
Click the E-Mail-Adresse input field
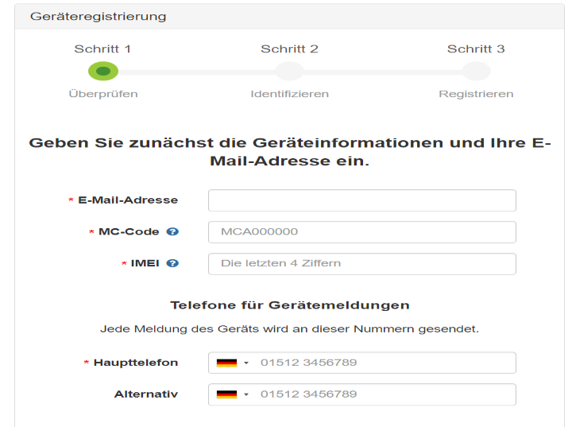pos(362,200)
